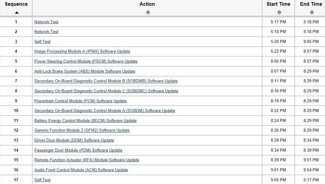Open Remote Function Actuator (RFA) Module Software Update
Viewport: 325px width, 184px height.
tap(87, 160)
